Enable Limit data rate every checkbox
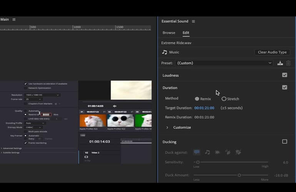 tap(25, 119)
